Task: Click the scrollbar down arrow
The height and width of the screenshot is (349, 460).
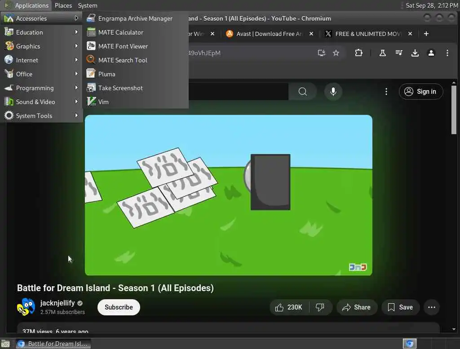Action: coord(454,329)
